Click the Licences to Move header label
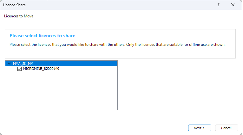Screen dimensions: 243x135 pyautogui.click(x=19, y=16)
